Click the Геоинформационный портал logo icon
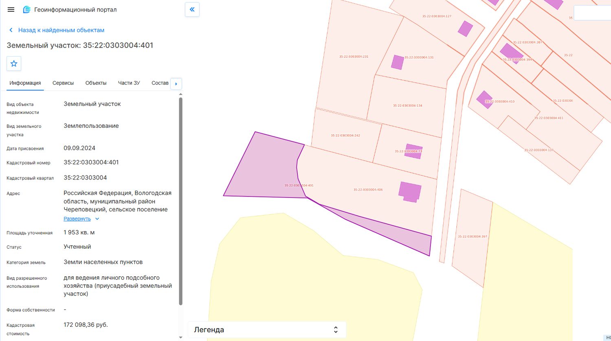Image resolution: width=611 pixels, height=341 pixels. (x=26, y=9)
